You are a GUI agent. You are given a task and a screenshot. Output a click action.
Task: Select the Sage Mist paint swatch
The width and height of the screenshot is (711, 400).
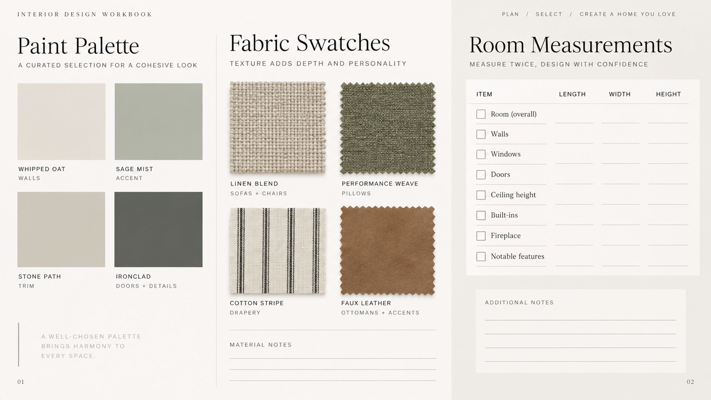click(159, 122)
